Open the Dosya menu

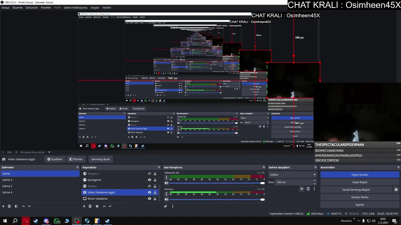pyautogui.click(x=5, y=7)
